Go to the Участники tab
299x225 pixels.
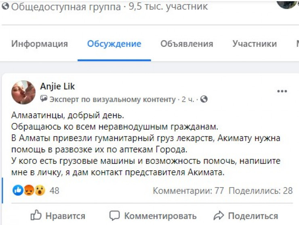pos(255,44)
